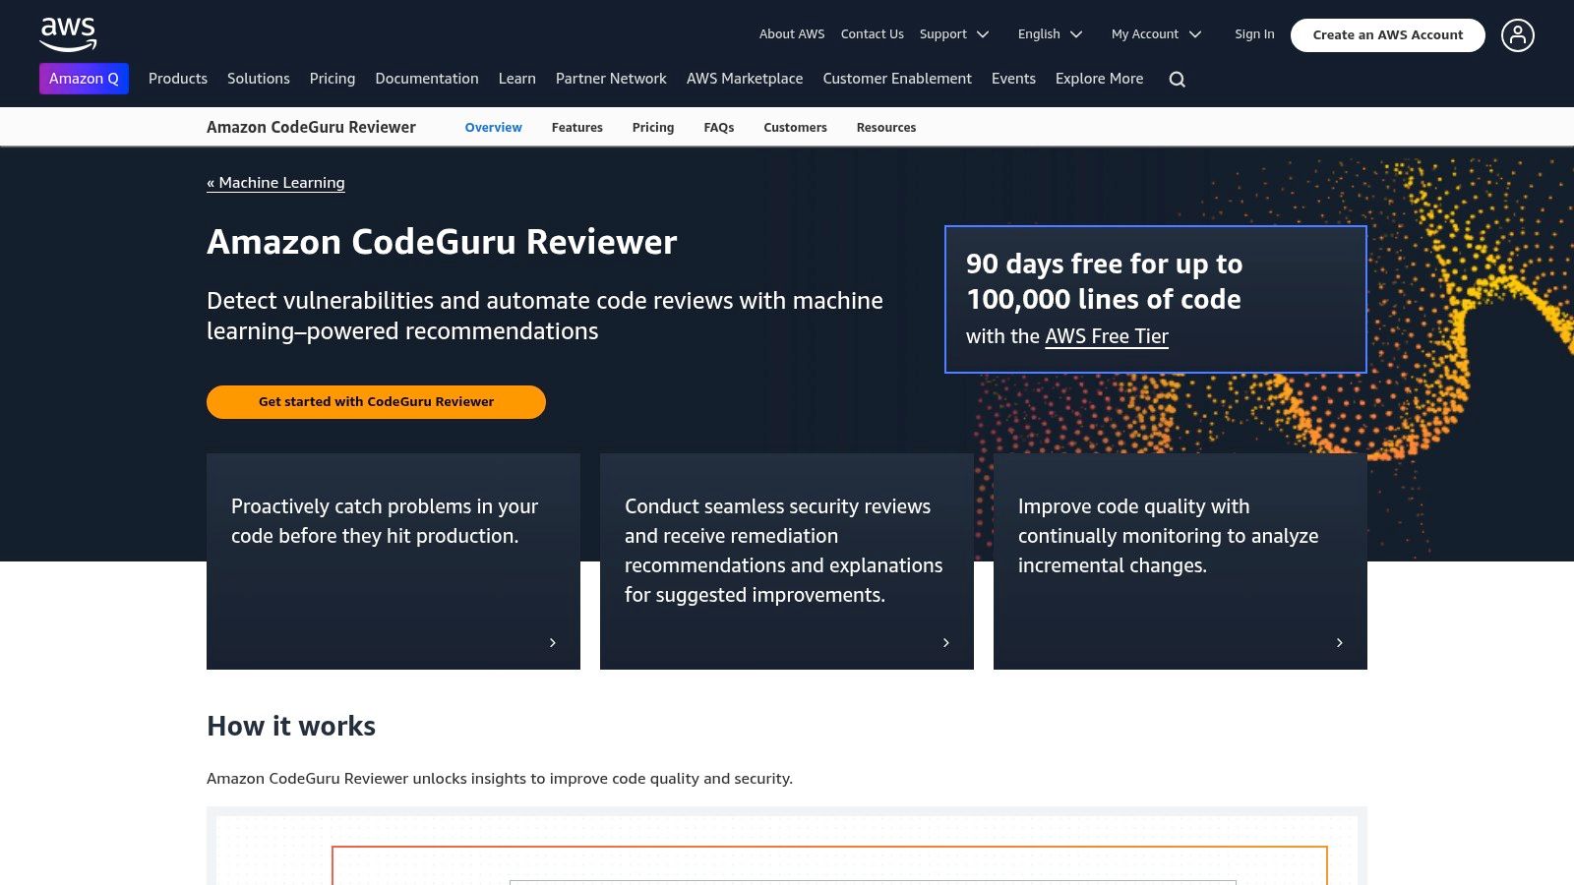Open the arrow on the 'Conduct seamless security reviews' card
This screenshot has width=1574, height=885.
(x=946, y=642)
